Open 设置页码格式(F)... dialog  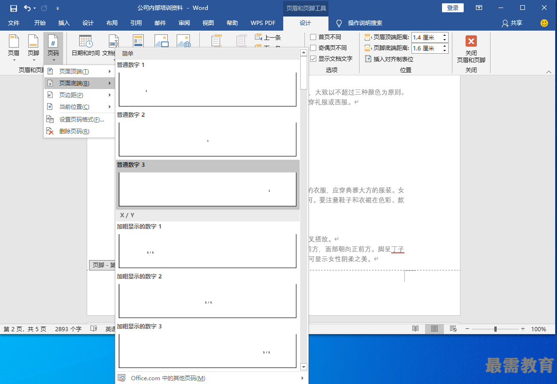(x=79, y=119)
